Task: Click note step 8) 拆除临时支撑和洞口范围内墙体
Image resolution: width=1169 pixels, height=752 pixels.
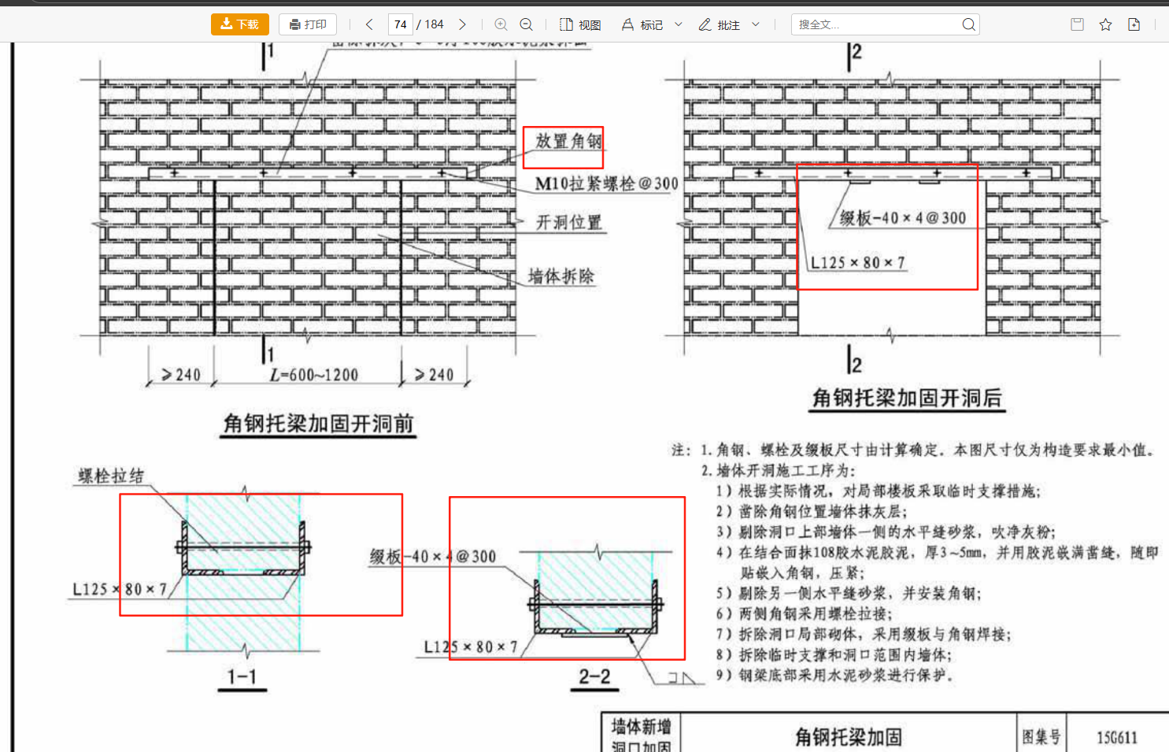Action: pyautogui.click(x=834, y=654)
